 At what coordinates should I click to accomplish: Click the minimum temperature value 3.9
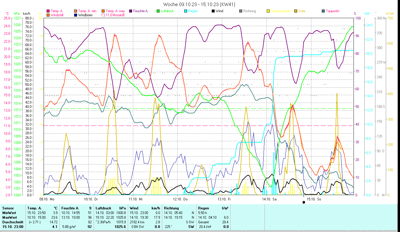coord(55,213)
